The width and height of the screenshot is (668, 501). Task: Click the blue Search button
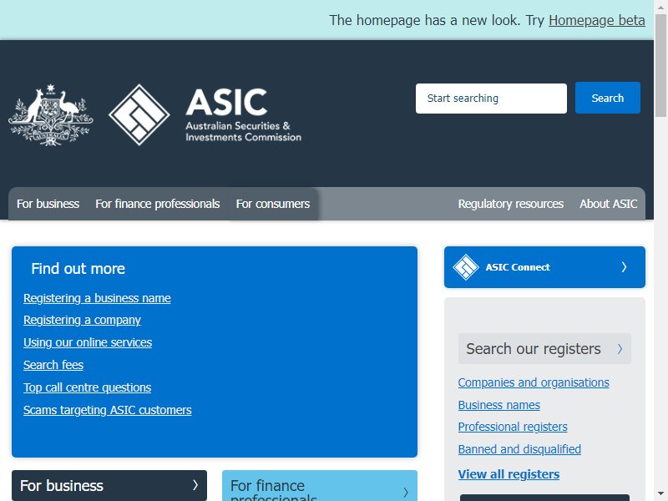tap(608, 98)
